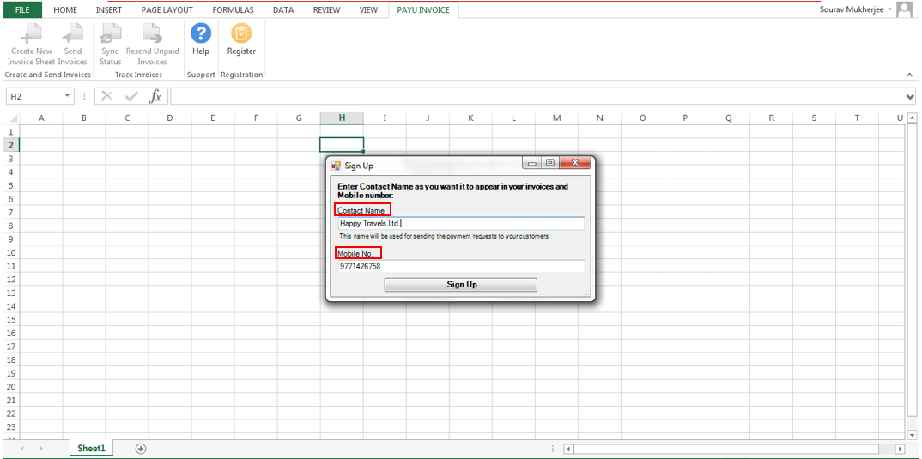Click the vertical scrollbar down arrow
The width and height of the screenshot is (922, 459).
click(x=912, y=435)
